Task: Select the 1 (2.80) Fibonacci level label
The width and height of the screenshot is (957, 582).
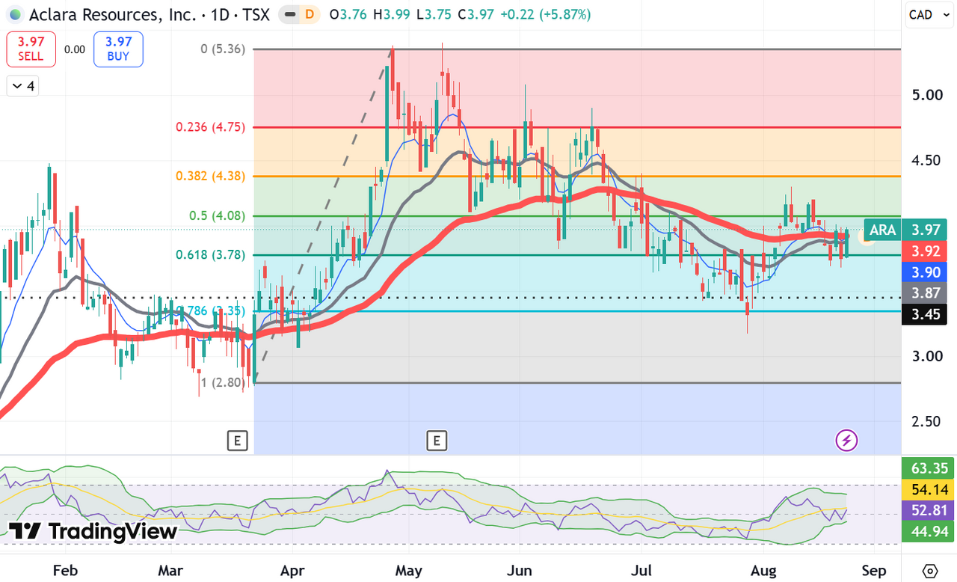Action: coord(223,383)
